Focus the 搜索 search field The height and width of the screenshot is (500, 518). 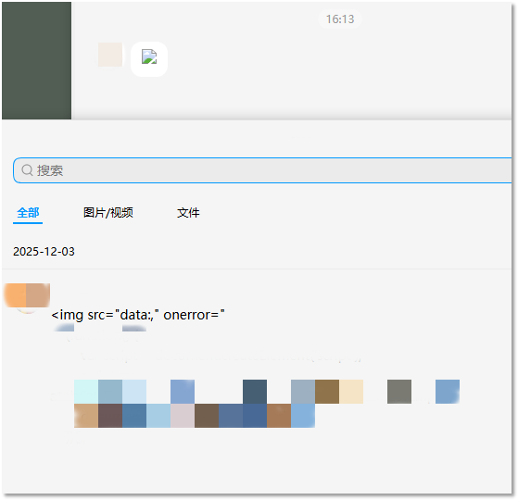[262, 170]
